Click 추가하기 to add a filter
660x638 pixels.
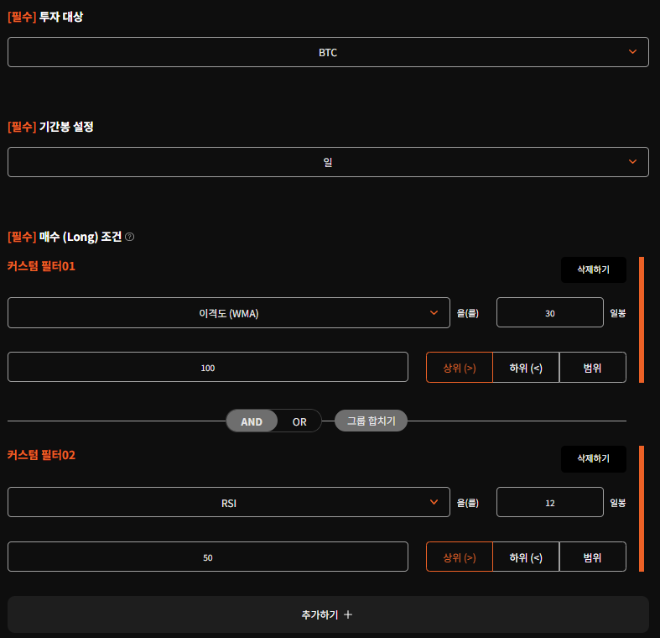328,614
